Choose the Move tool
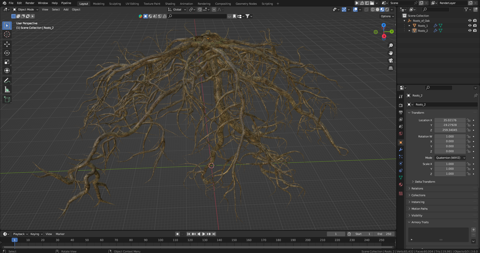This screenshot has height=253, width=480. [7, 44]
